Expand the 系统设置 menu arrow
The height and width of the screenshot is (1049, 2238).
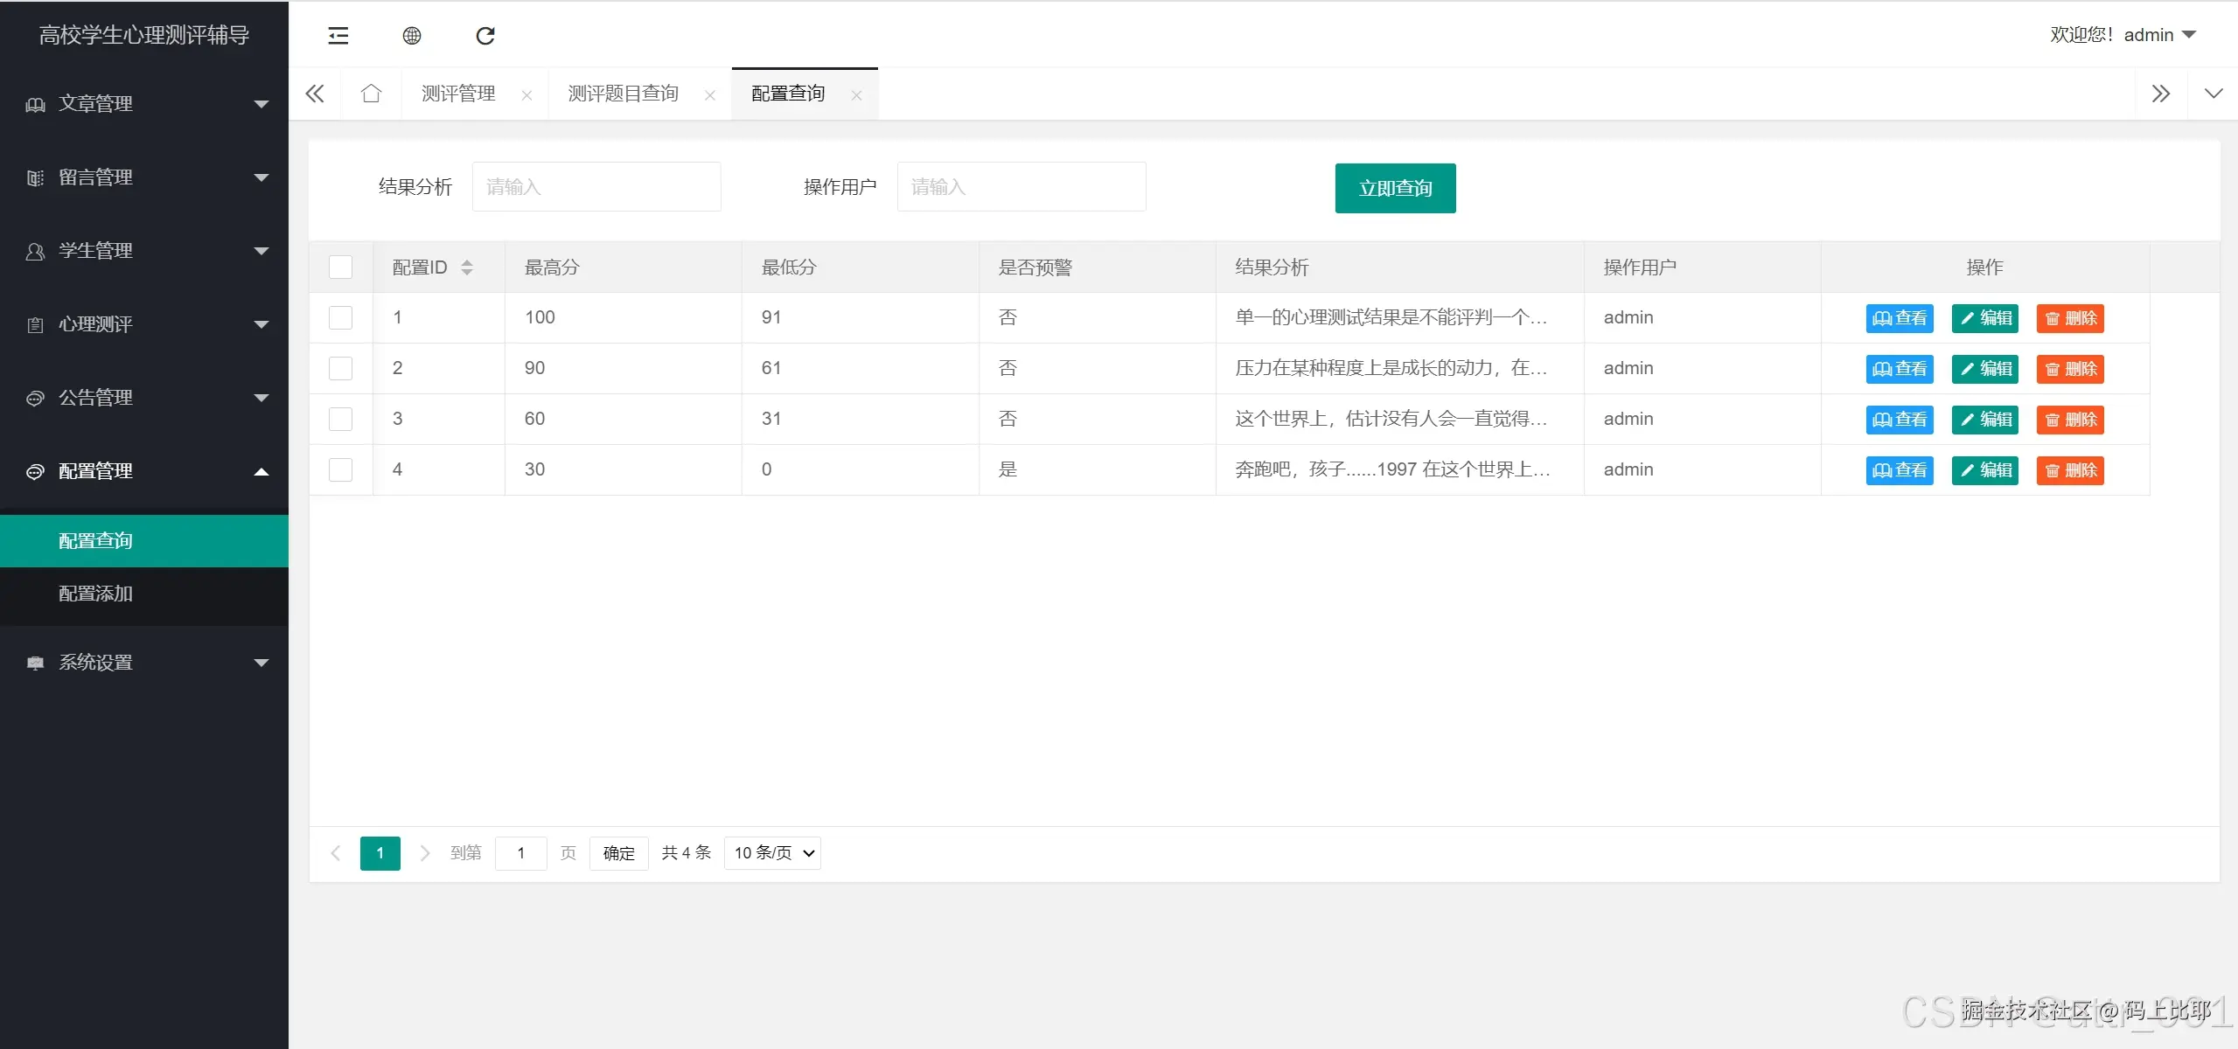coord(261,663)
